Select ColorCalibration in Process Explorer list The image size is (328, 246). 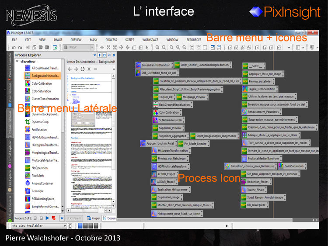38,83
